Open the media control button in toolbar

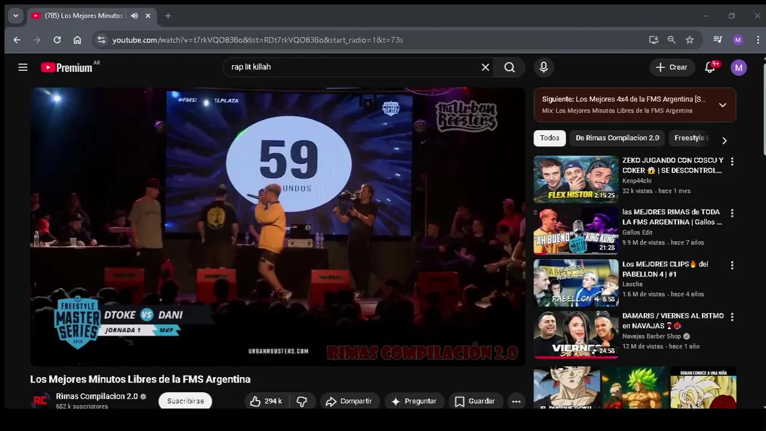tap(717, 40)
